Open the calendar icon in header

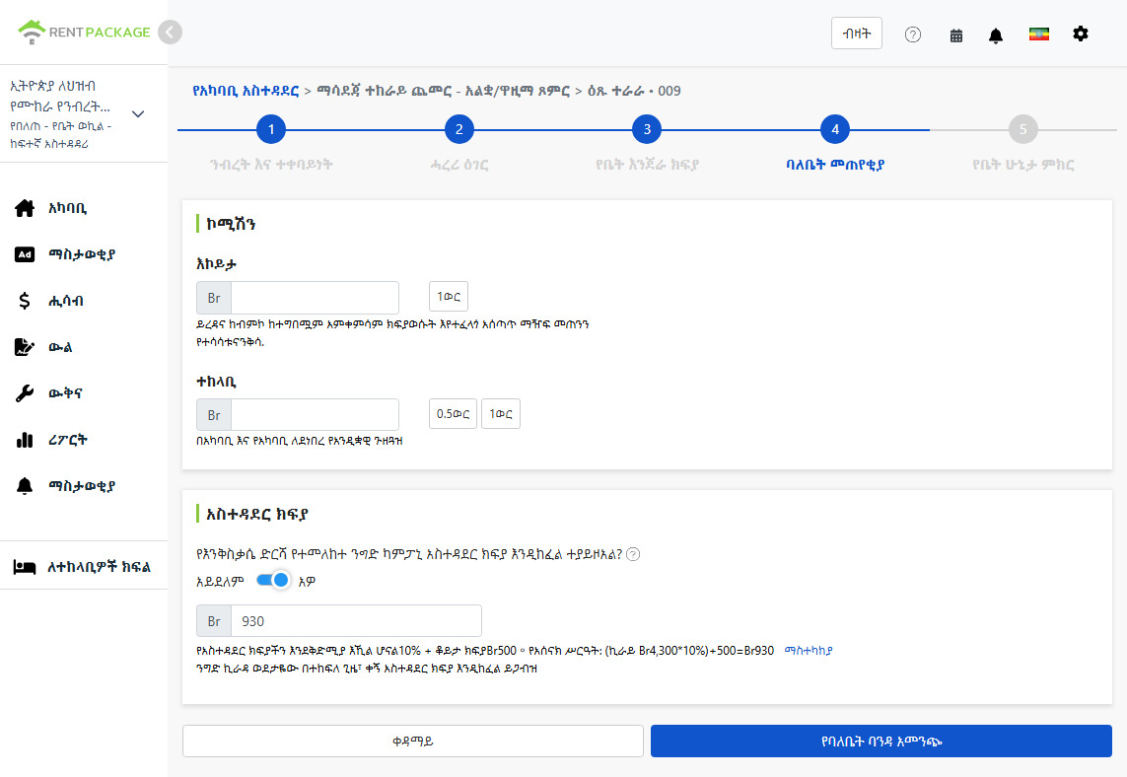click(956, 35)
